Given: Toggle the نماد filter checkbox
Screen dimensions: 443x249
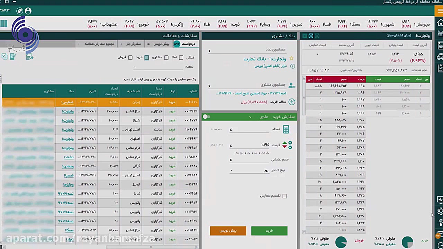Looking at the screenshot, I should tap(181, 57).
